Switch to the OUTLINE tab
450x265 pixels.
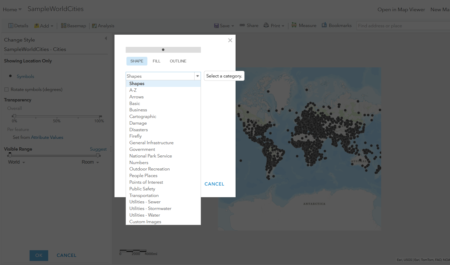[178, 61]
